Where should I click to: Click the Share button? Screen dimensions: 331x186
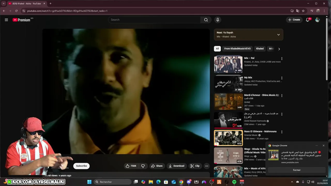157,166
